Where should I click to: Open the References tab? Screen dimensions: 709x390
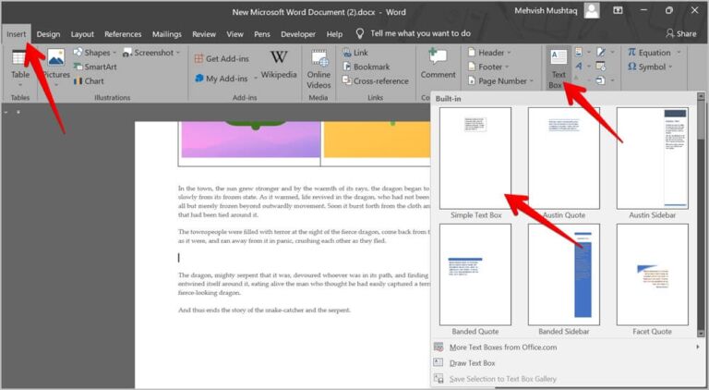tap(123, 34)
